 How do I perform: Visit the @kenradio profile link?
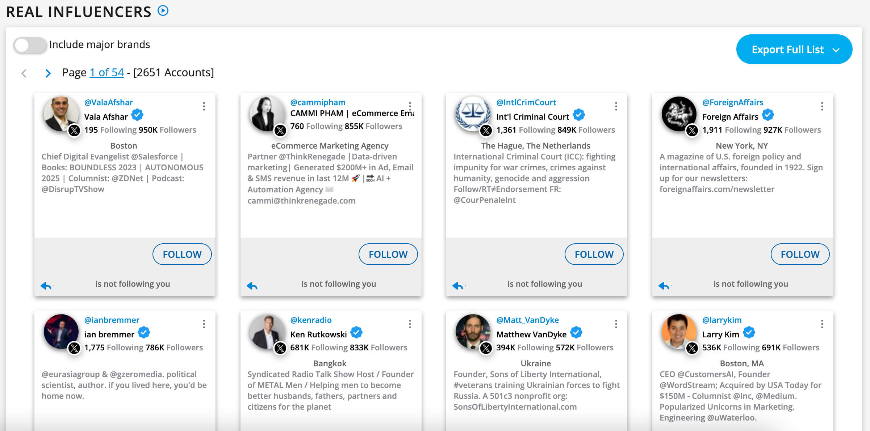pyautogui.click(x=311, y=320)
